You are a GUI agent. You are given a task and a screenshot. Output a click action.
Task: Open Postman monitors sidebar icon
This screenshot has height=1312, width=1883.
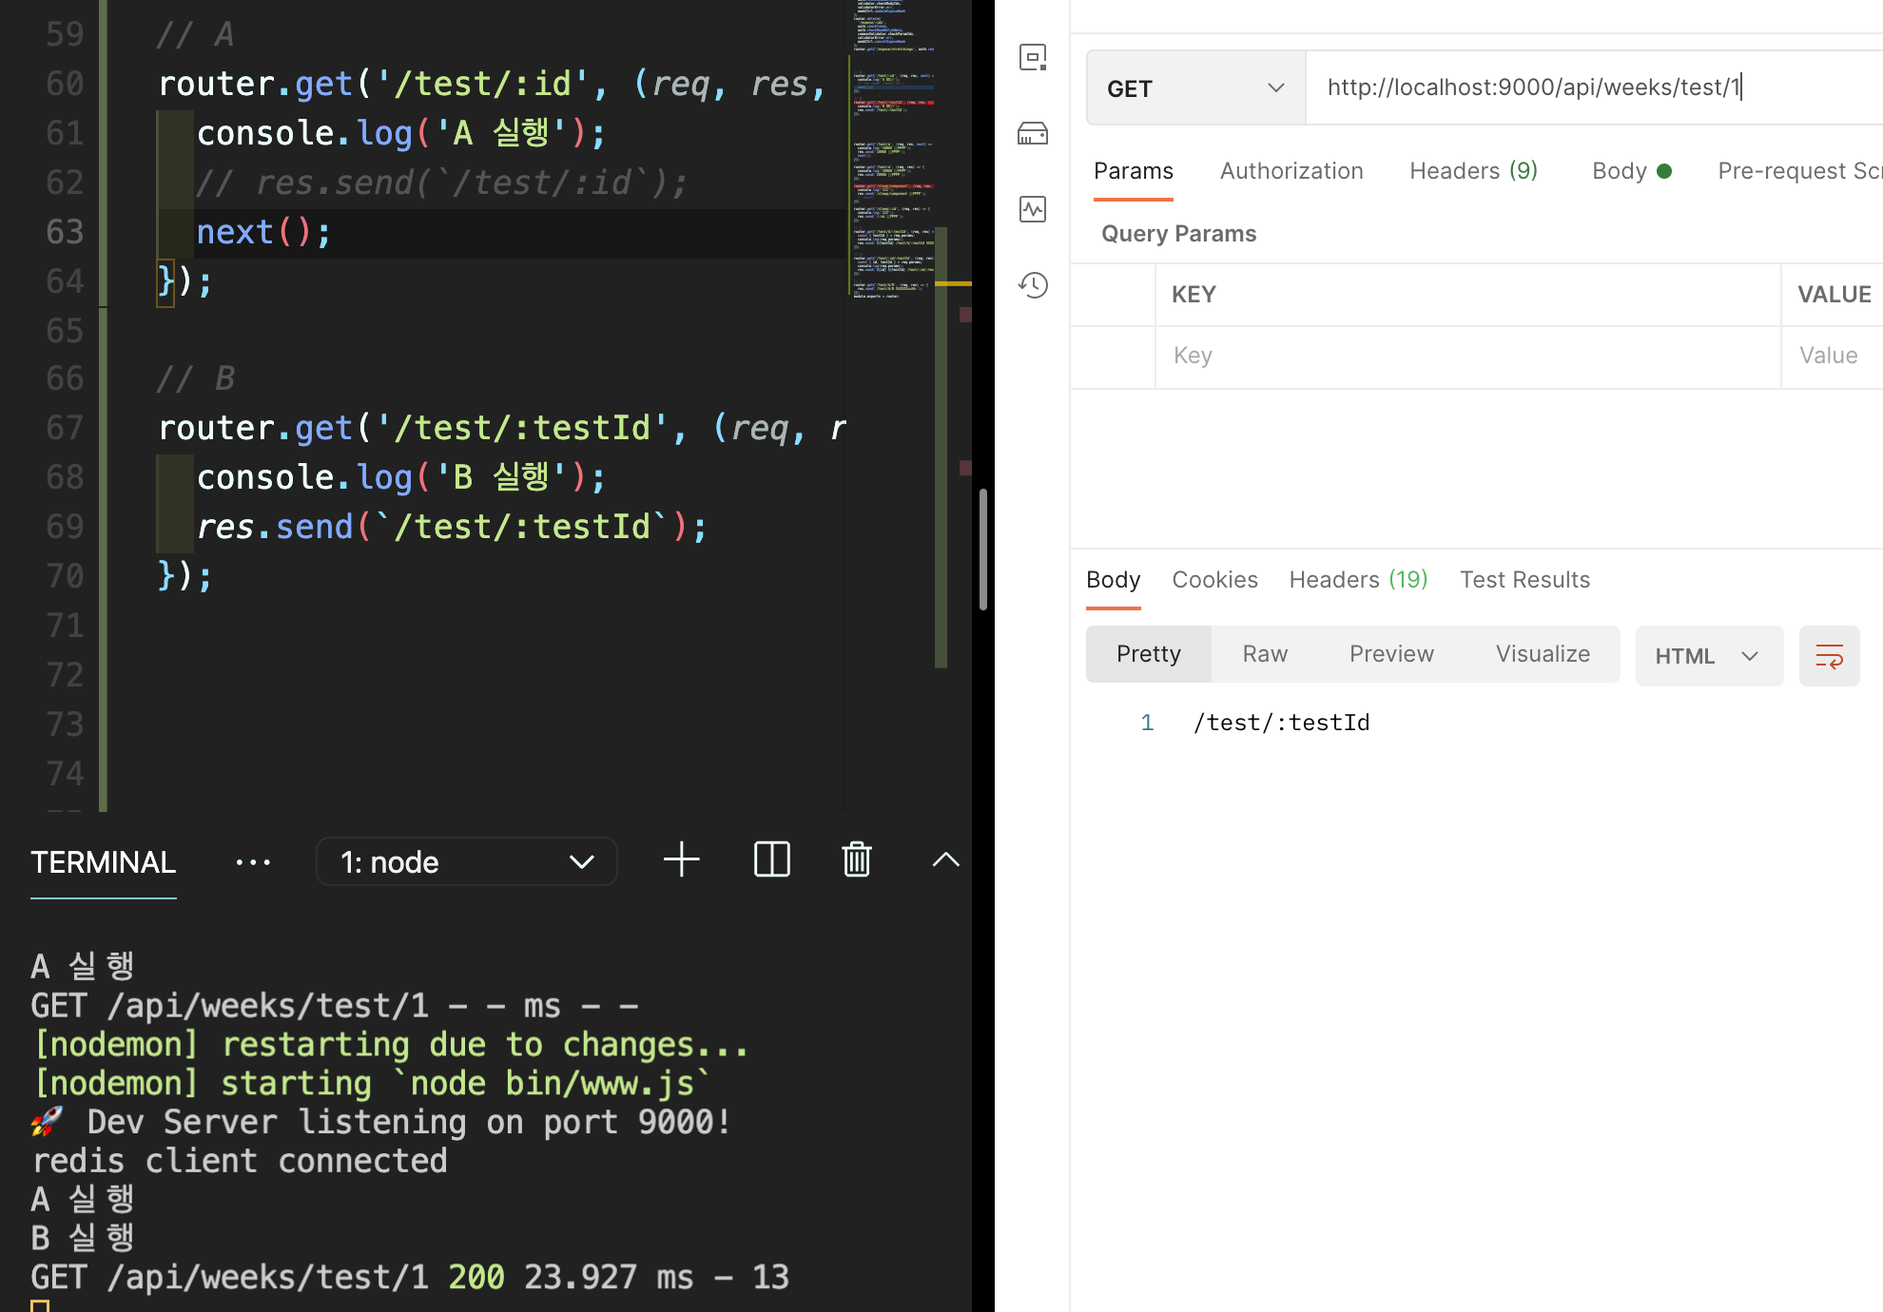tap(1033, 209)
